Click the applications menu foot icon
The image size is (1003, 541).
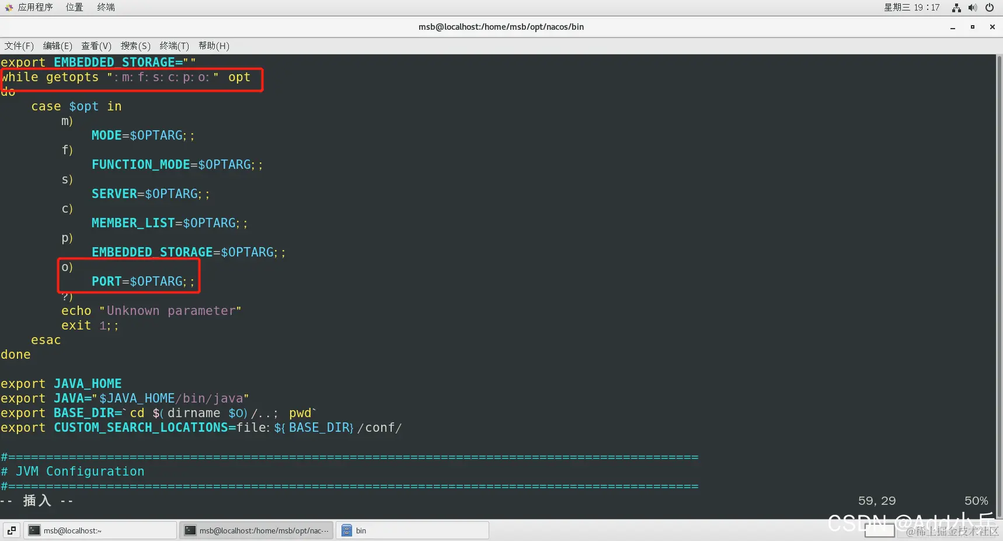coord(9,8)
